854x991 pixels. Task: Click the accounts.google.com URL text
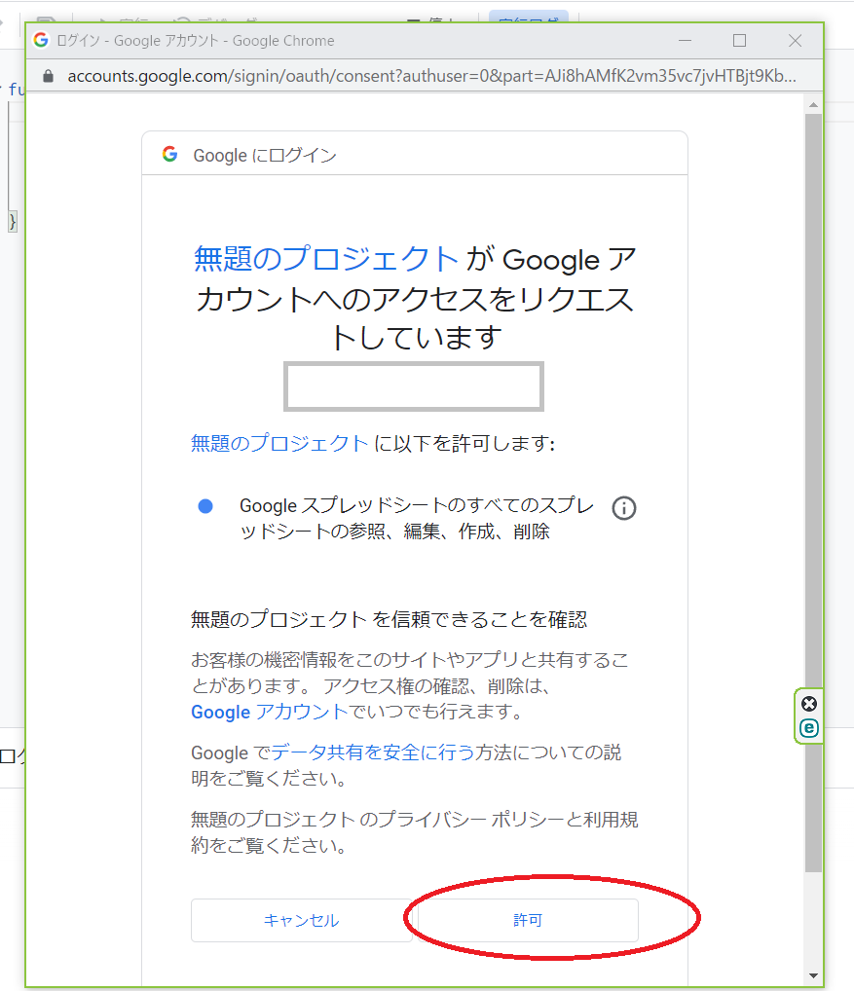point(428,76)
